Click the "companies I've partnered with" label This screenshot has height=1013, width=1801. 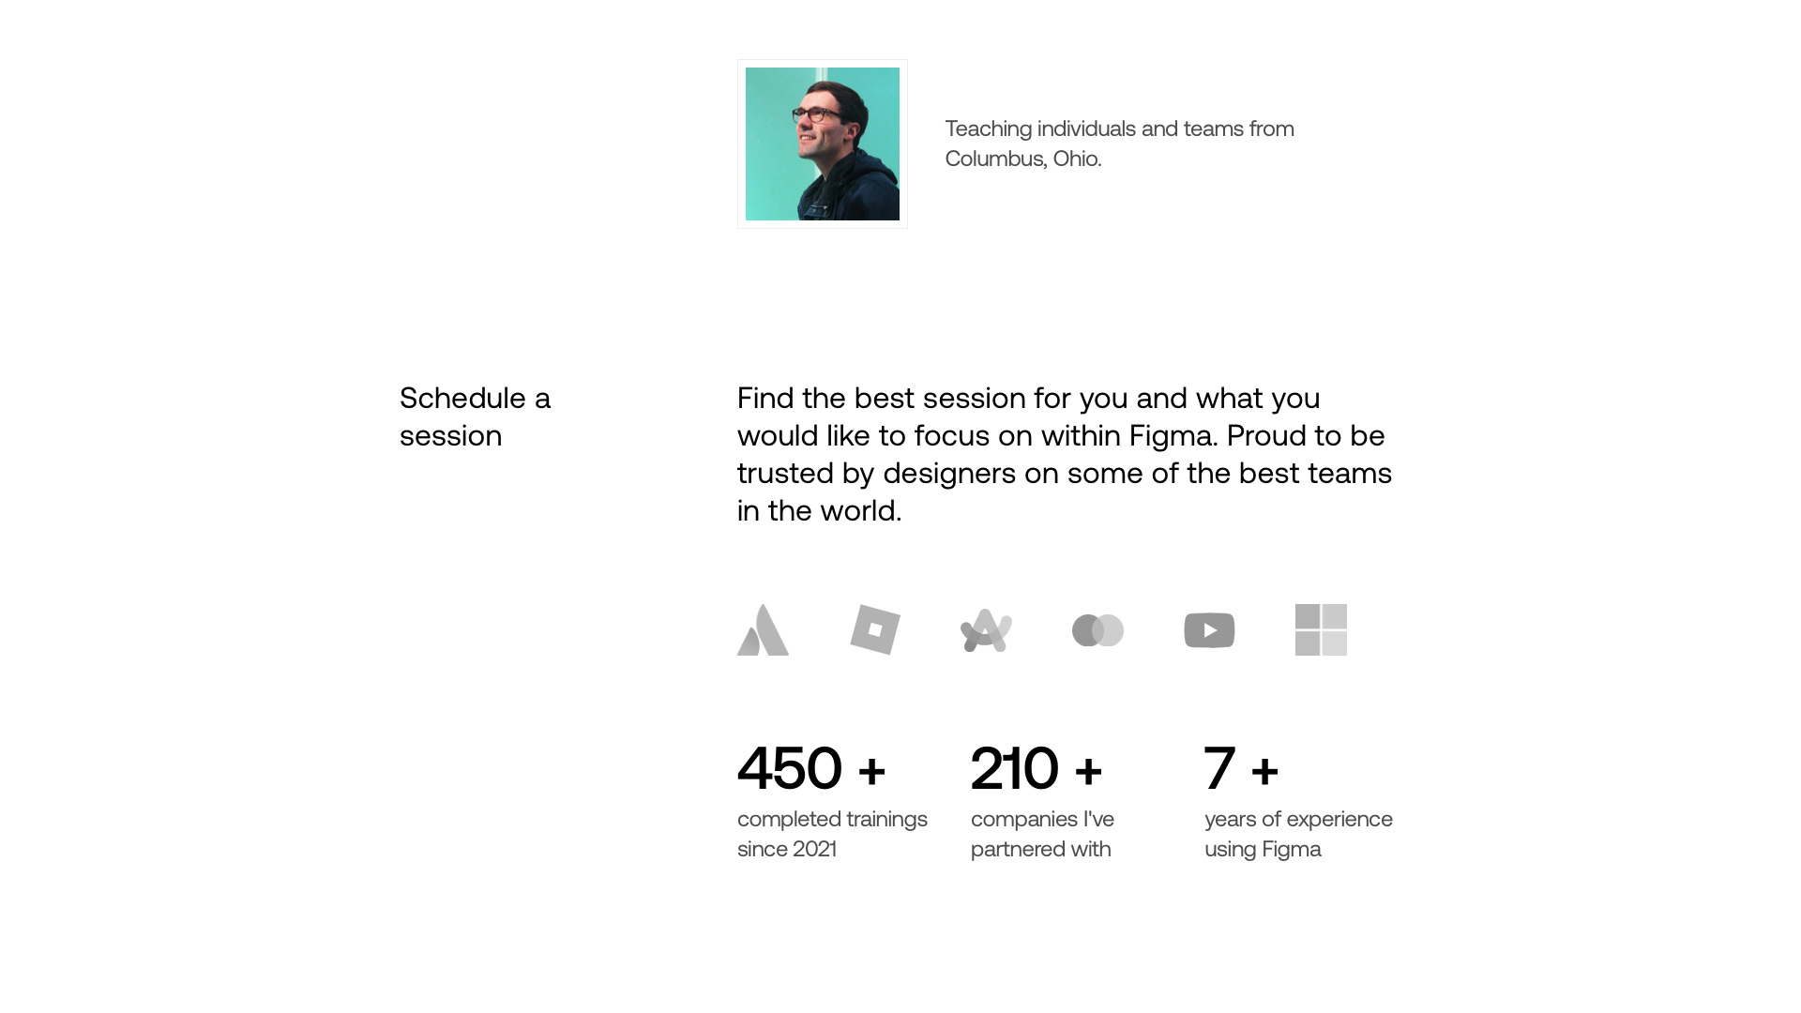(x=1042, y=834)
